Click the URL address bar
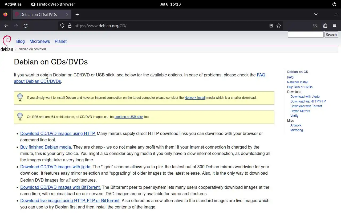Image resolution: width=341 pixels, height=213 pixels. [170, 26]
